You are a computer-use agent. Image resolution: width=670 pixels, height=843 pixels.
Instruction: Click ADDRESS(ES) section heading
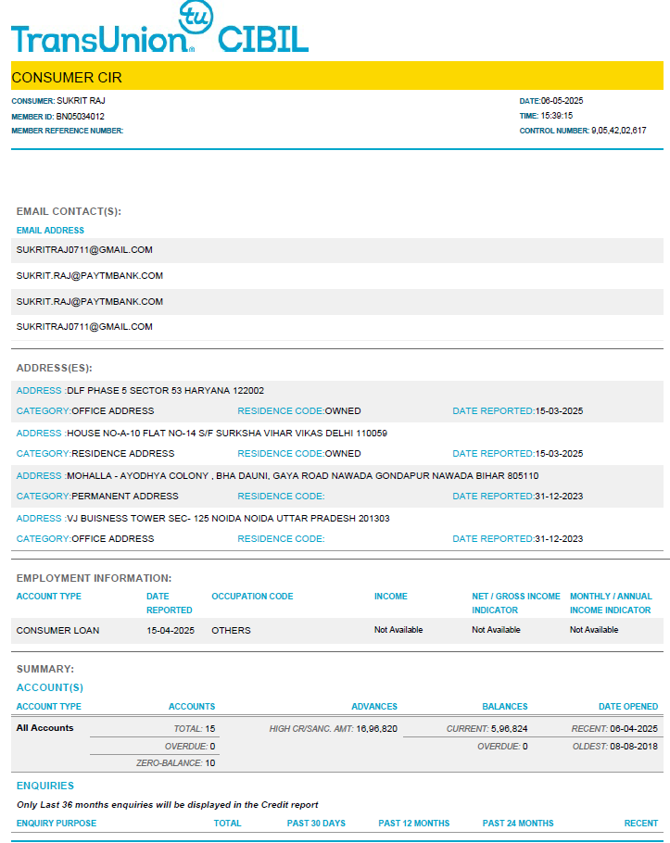pyautogui.click(x=55, y=368)
